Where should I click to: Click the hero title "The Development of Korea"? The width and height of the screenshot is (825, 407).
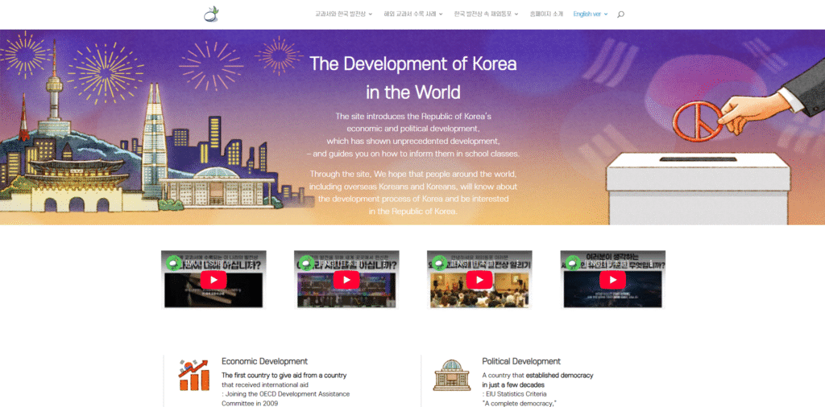point(412,64)
